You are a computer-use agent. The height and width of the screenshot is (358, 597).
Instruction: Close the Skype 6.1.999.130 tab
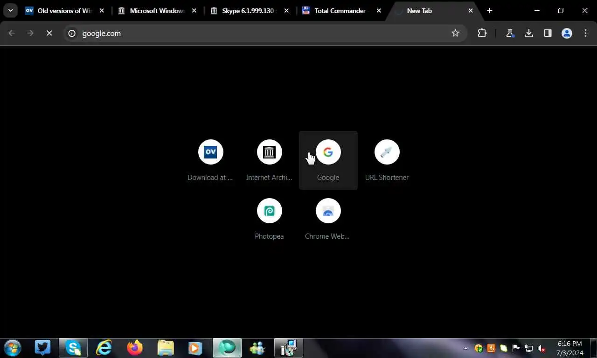(x=286, y=11)
